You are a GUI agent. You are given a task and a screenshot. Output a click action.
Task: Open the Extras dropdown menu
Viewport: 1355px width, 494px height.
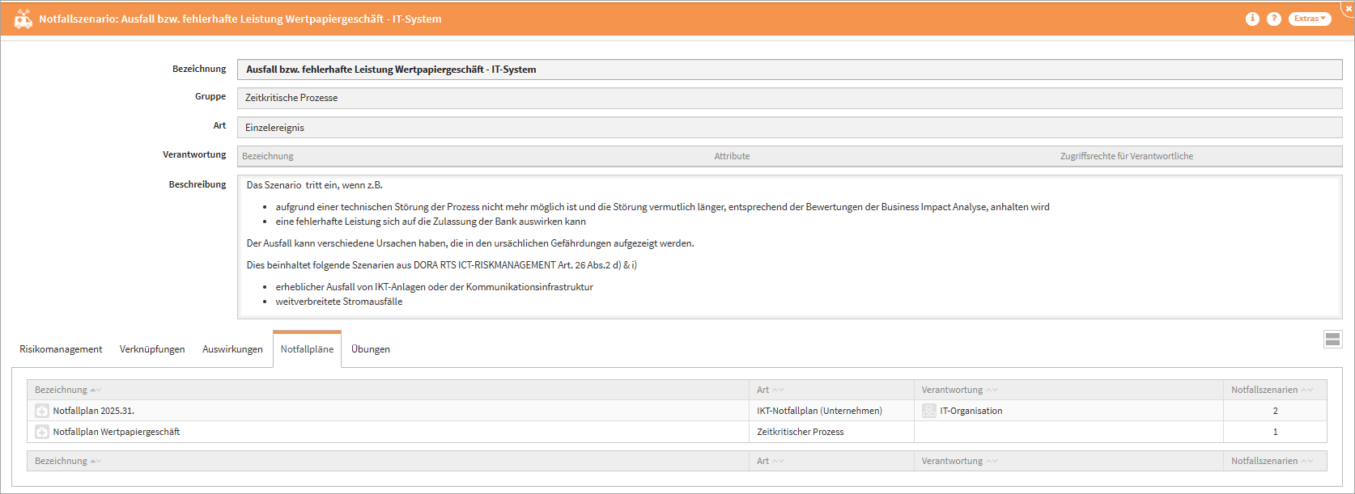pyautogui.click(x=1310, y=19)
